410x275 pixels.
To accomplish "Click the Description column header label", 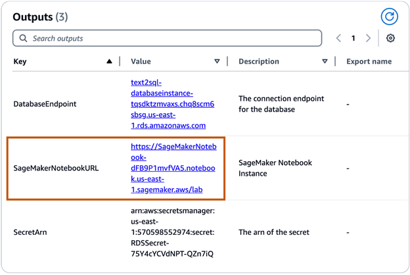I will (260, 61).
